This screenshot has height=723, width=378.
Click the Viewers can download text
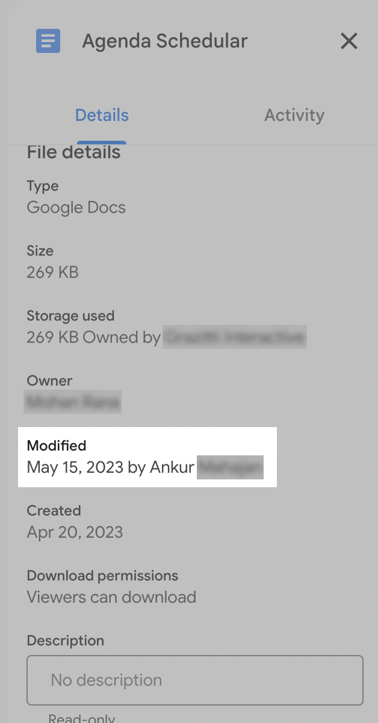coord(111,597)
